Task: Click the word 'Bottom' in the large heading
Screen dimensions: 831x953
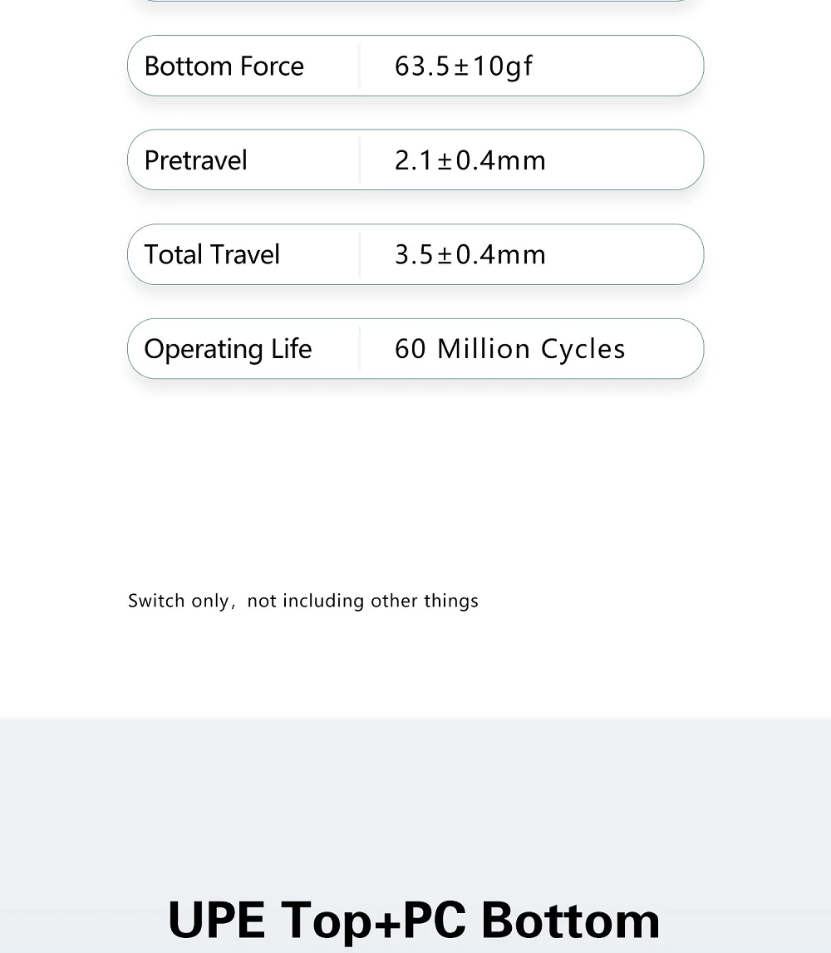Action: [570, 920]
